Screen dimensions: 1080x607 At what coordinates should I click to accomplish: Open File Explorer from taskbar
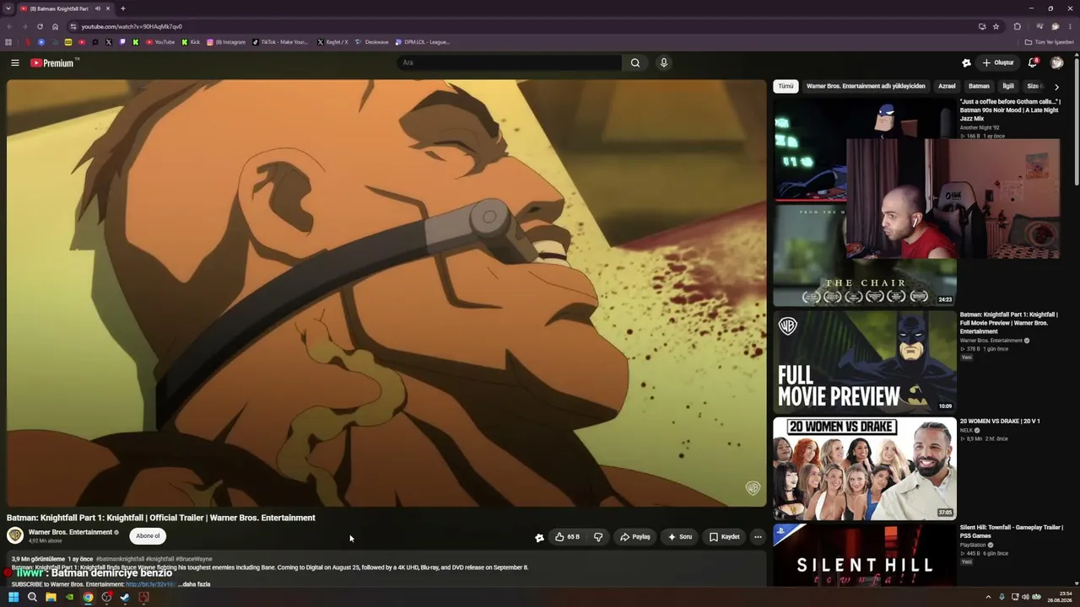51,598
